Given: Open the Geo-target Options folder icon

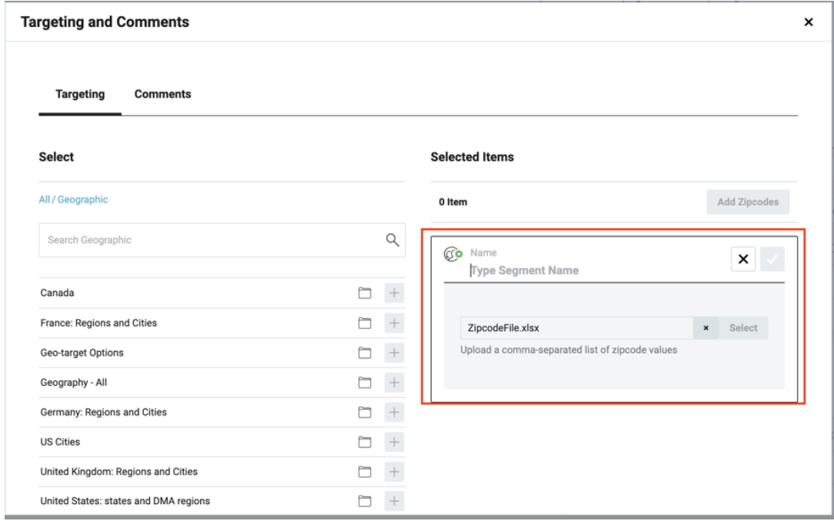Looking at the screenshot, I should click(365, 353).
